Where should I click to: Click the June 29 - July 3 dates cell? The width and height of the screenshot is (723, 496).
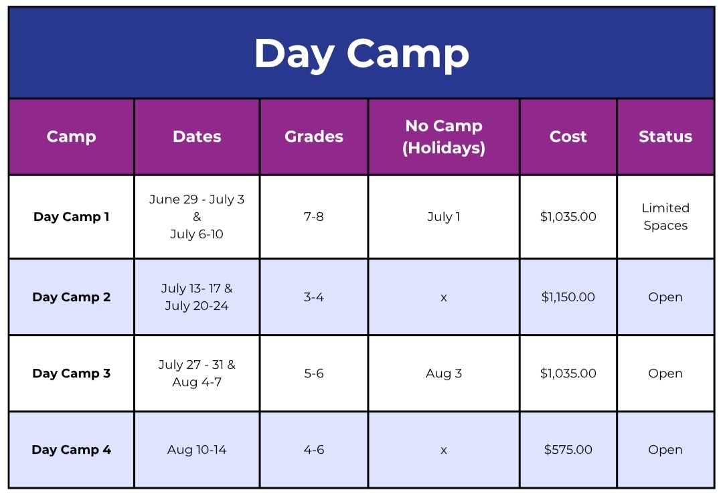197,217
